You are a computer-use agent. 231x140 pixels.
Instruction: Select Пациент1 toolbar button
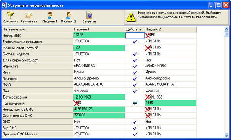(x=49, y=17)
